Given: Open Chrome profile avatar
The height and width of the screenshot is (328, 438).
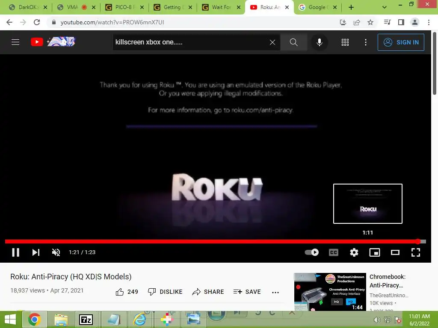Looking at the screenshot, I should [x=415, y=22].
